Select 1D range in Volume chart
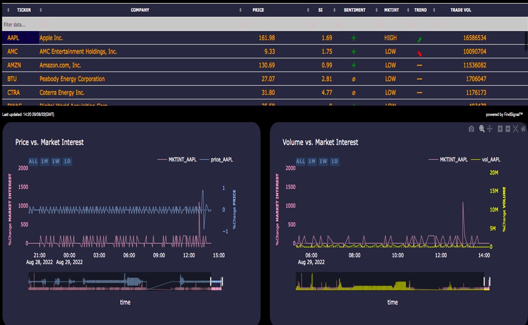The image size is (528, 325). (x=335, y=161)
